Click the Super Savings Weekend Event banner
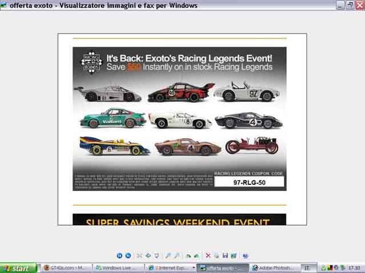365x273 pixels. click(180, 220)
